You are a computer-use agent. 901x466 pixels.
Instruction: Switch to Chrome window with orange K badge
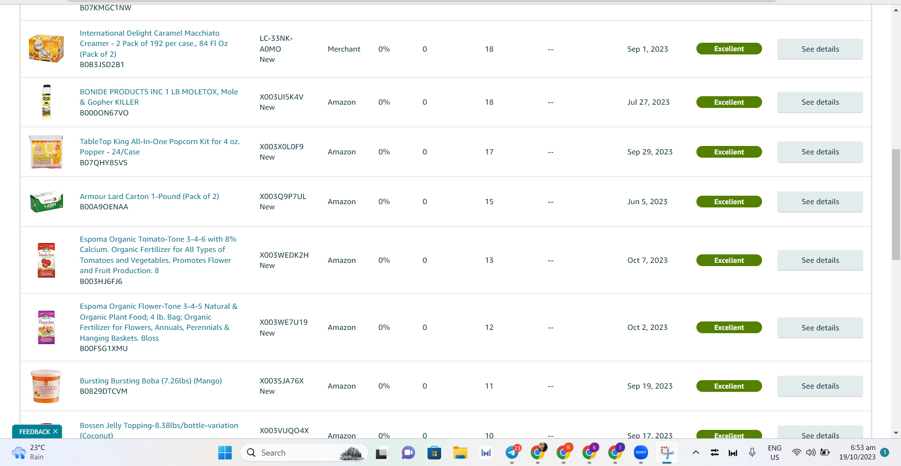pyautogui.click(x=564, y=452)
